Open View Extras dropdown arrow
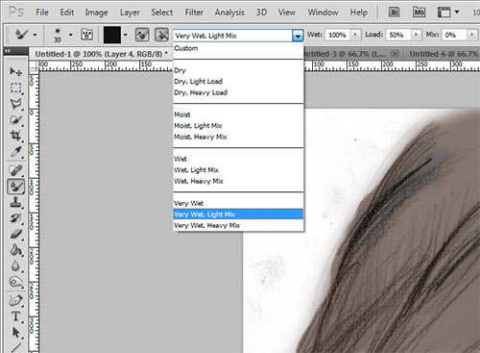 (457, 13)
